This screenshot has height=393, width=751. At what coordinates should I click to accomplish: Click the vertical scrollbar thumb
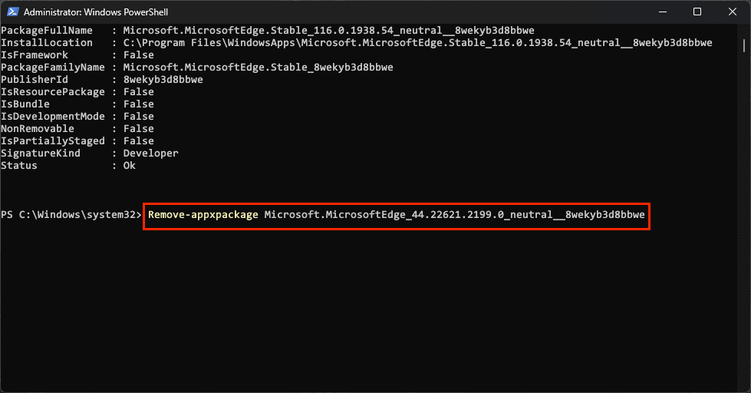pos(743,45)
